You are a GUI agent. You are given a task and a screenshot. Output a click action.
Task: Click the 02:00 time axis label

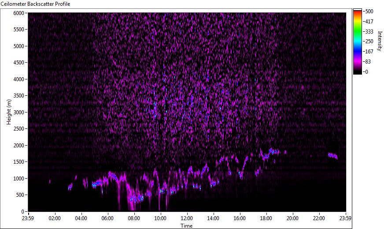(x=55, y=218)
